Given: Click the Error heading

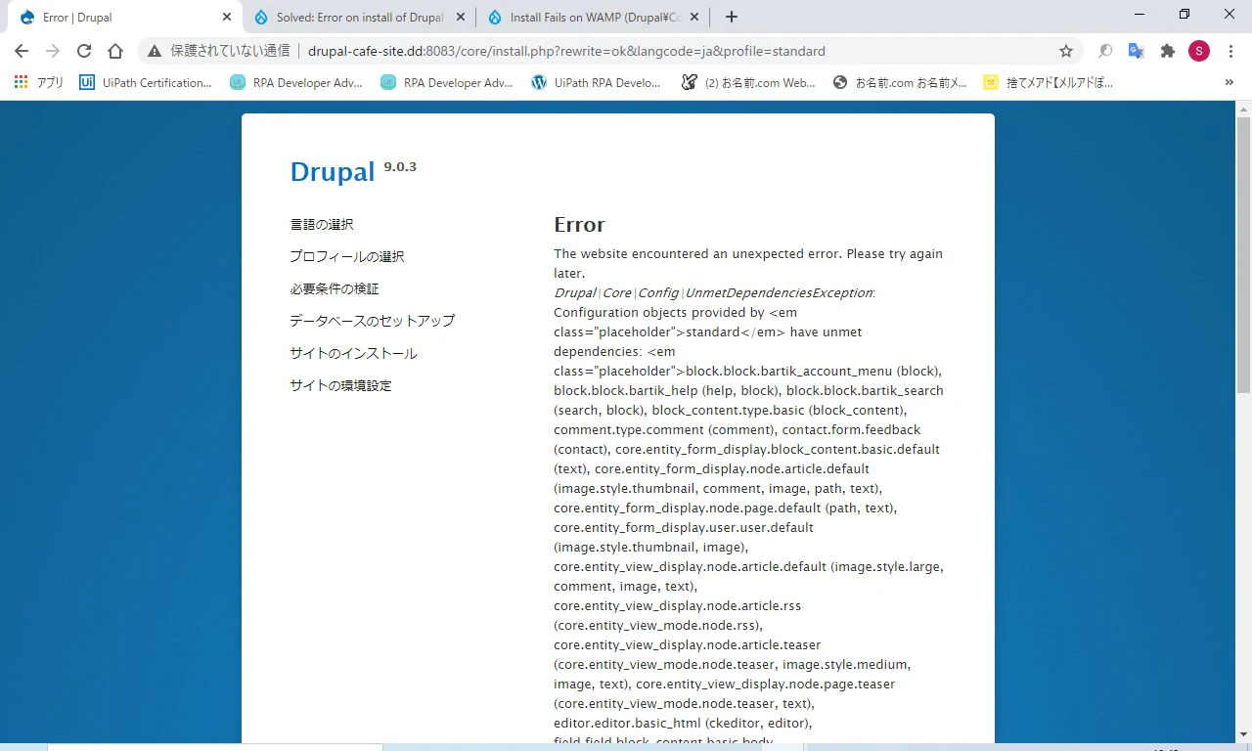Looking at the screenshot, I should [579, 225].
